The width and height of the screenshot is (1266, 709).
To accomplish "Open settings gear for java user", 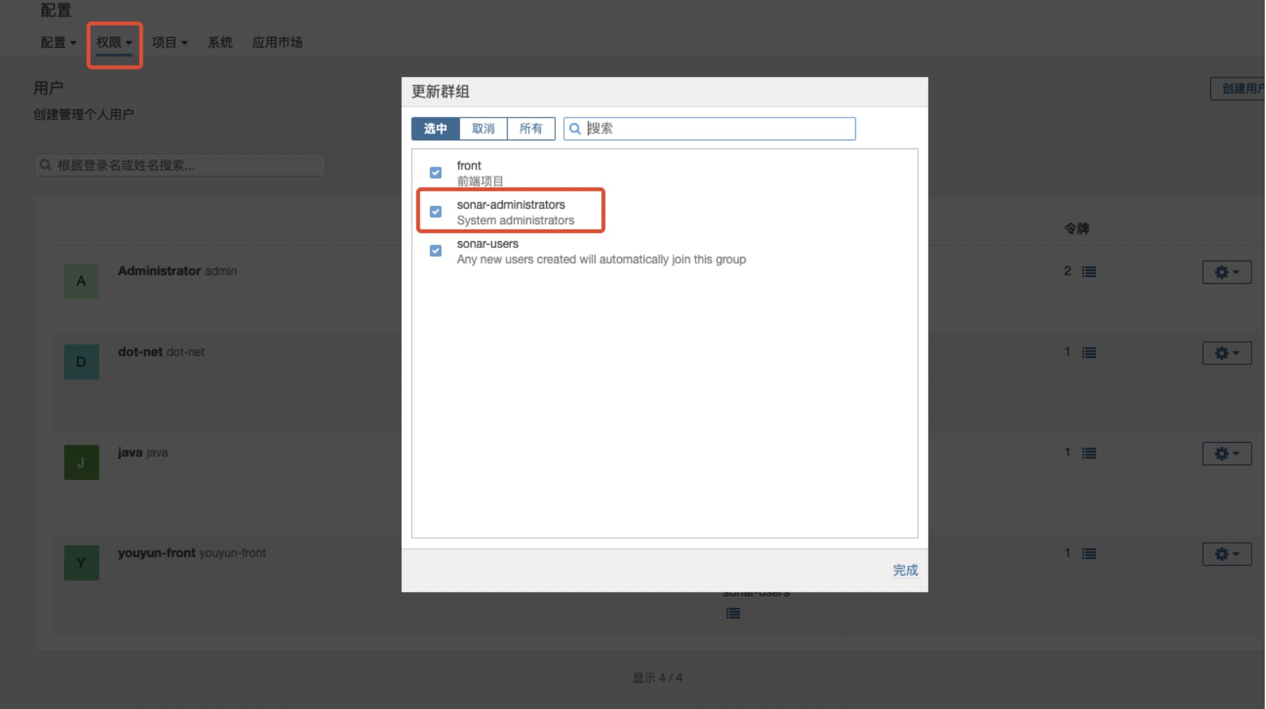I will coord(1226,453).
